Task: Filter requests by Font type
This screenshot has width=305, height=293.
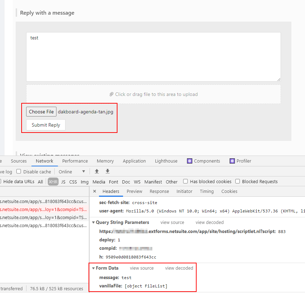Action: point(114,181)
